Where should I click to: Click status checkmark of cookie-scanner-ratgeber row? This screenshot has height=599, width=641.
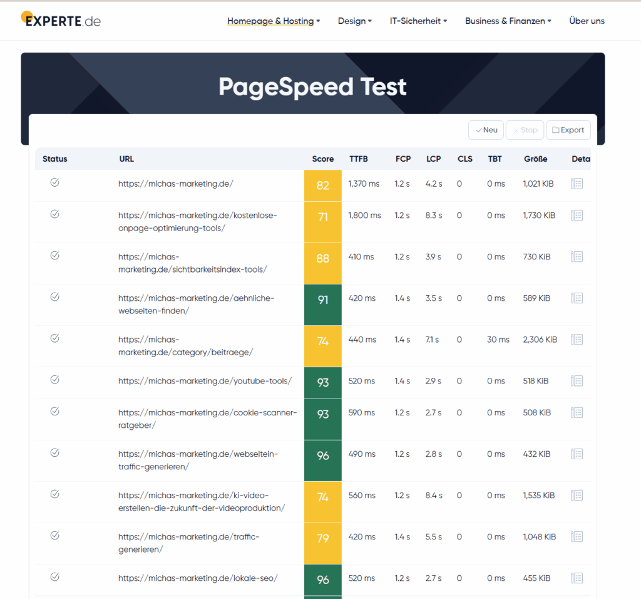coord(55,411)
